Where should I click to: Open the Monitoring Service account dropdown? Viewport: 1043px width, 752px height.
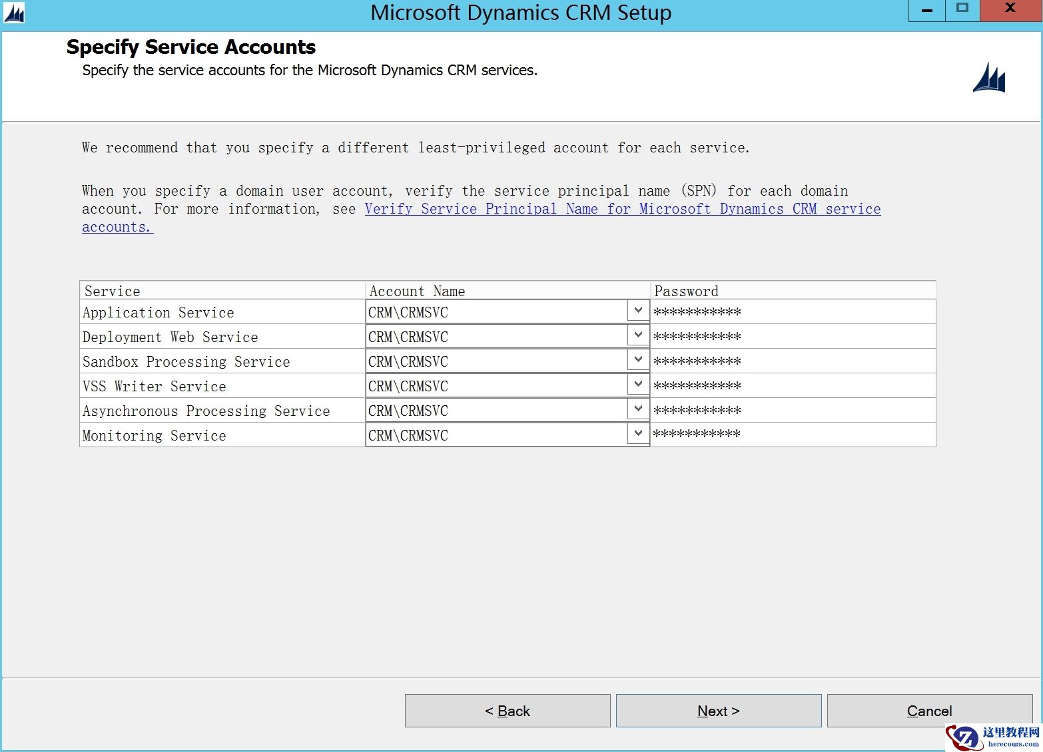click(637, 433)
